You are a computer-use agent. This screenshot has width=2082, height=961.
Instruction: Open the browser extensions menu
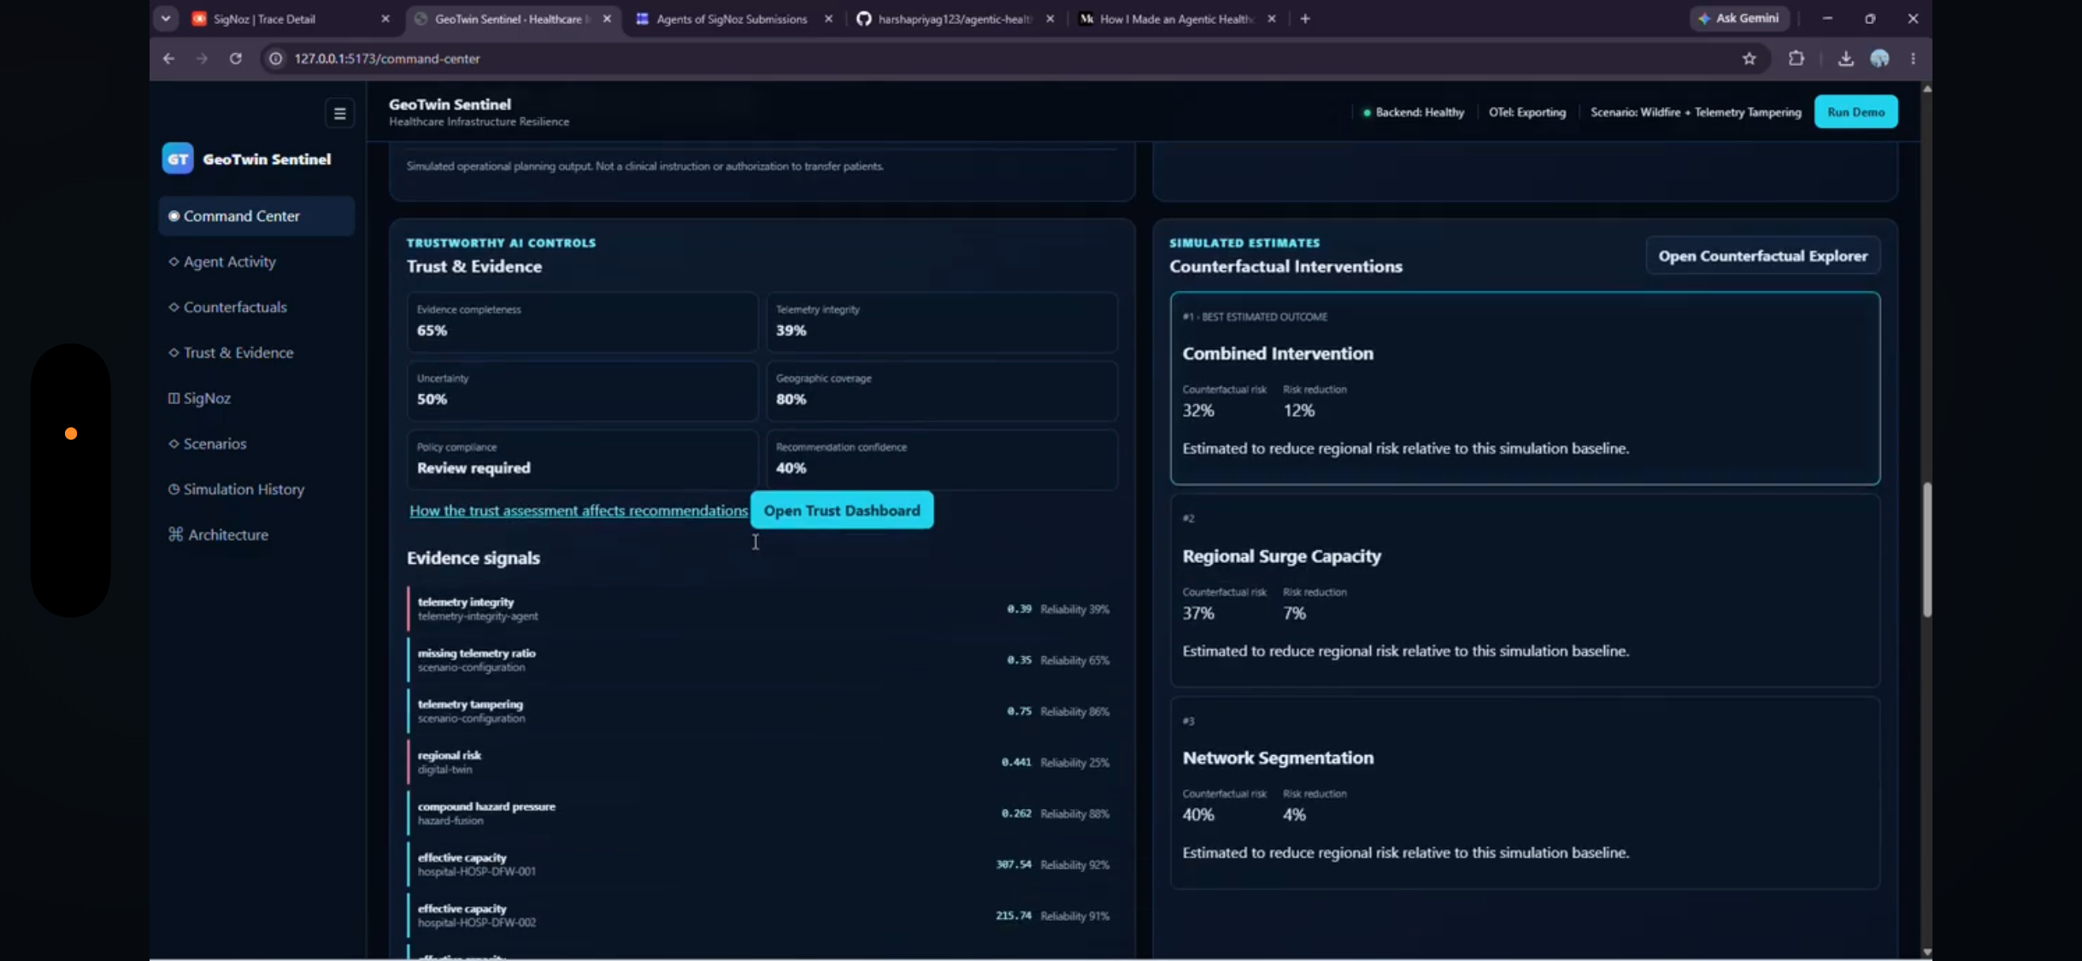point(1796,58)
